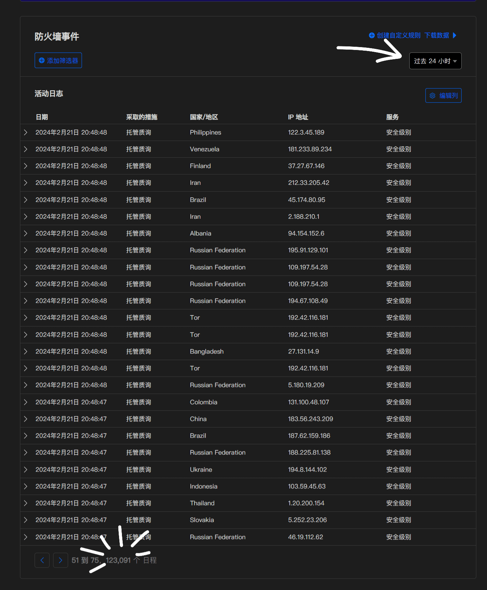Expand the Venezuela event row chevron
This screenshot has width=487, height=590.
(x=26, y=149)
